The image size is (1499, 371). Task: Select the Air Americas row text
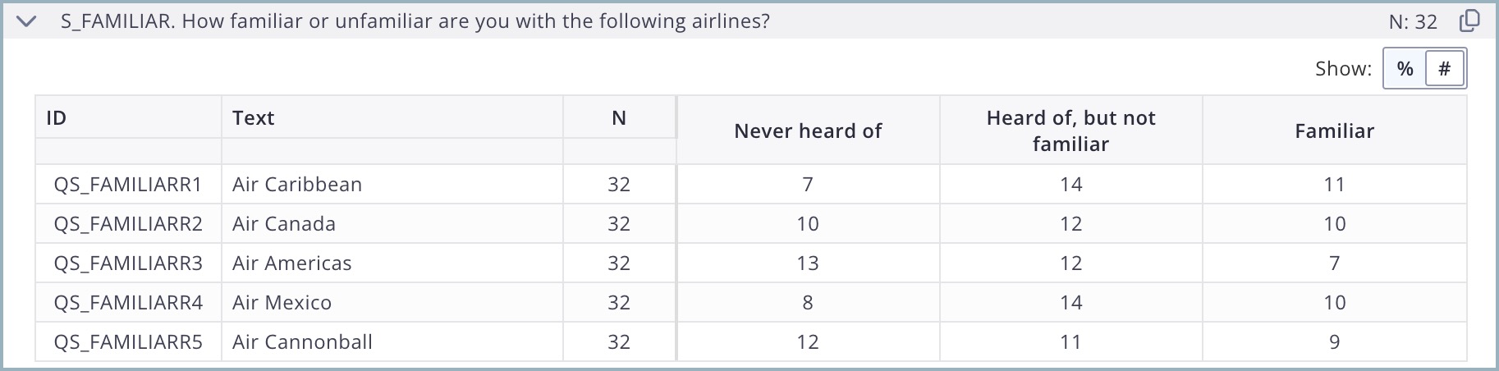[292, 263]
